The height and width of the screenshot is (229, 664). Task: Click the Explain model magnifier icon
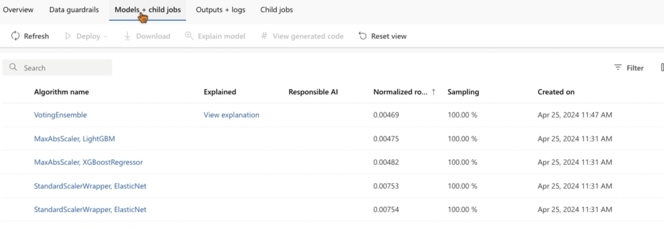click(x=189, y=36)
